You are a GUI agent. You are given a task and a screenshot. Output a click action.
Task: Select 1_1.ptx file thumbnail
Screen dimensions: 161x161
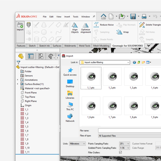click(91, 78)
